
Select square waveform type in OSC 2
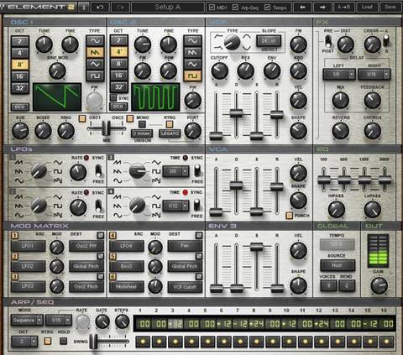[192, 76]
